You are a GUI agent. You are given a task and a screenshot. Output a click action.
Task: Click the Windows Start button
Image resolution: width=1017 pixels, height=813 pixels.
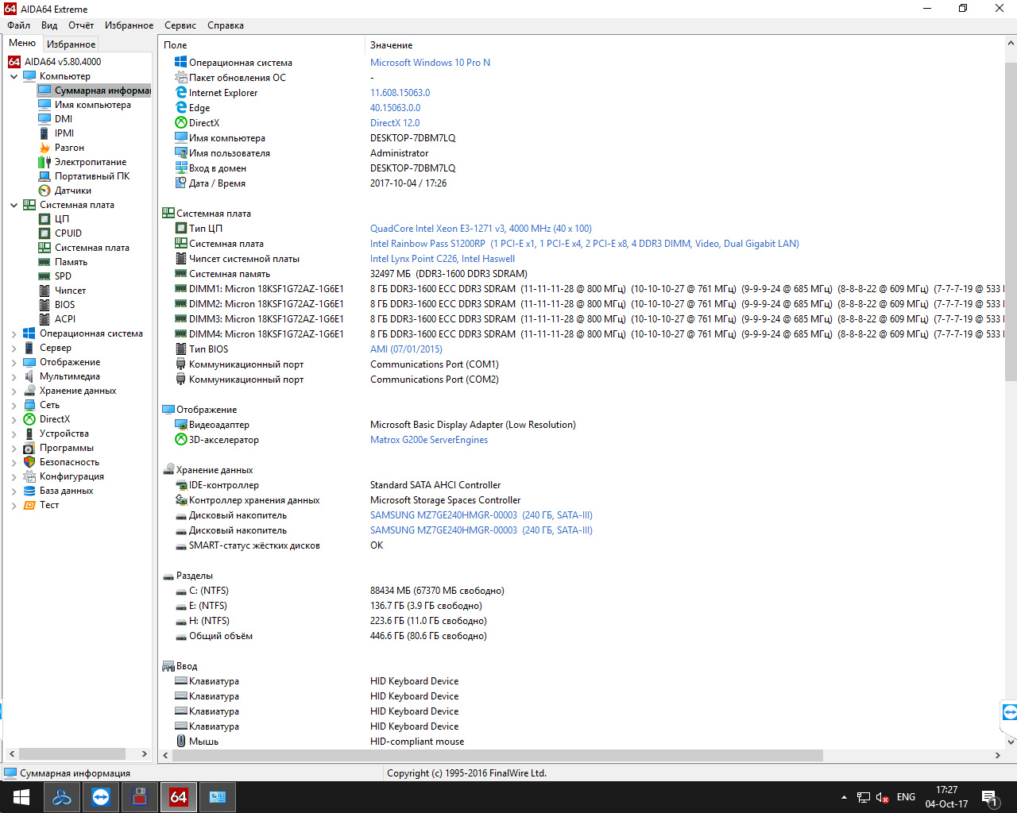tap(21, 797)
